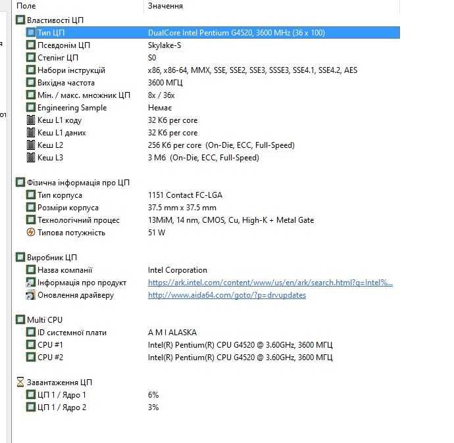Viewport: 454px width, 443px height.
Task: Click the motherboard ID value A M I ALASKA
Action: point(172,333)
